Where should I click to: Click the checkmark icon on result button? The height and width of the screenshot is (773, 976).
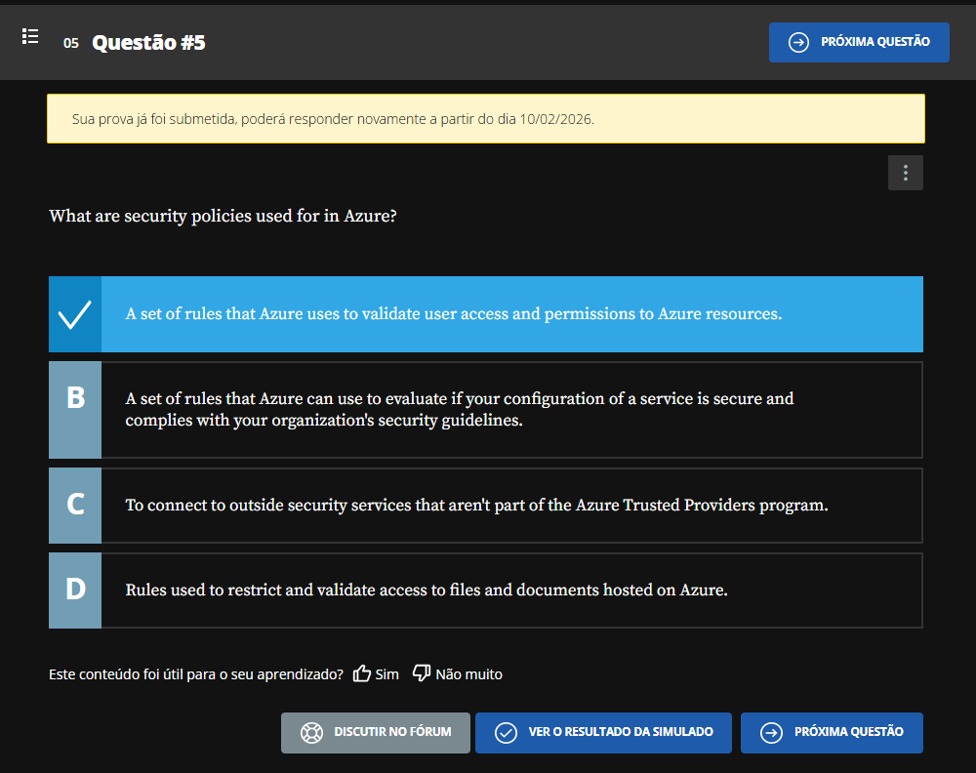(506, 732)
